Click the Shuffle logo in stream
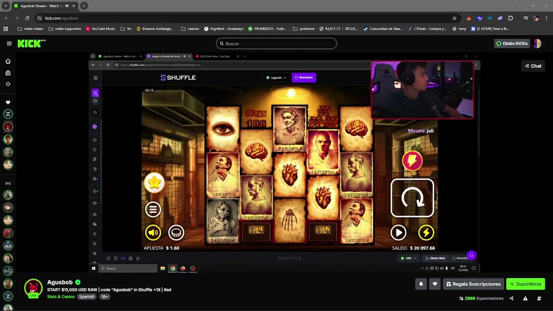 coord(178,78)
